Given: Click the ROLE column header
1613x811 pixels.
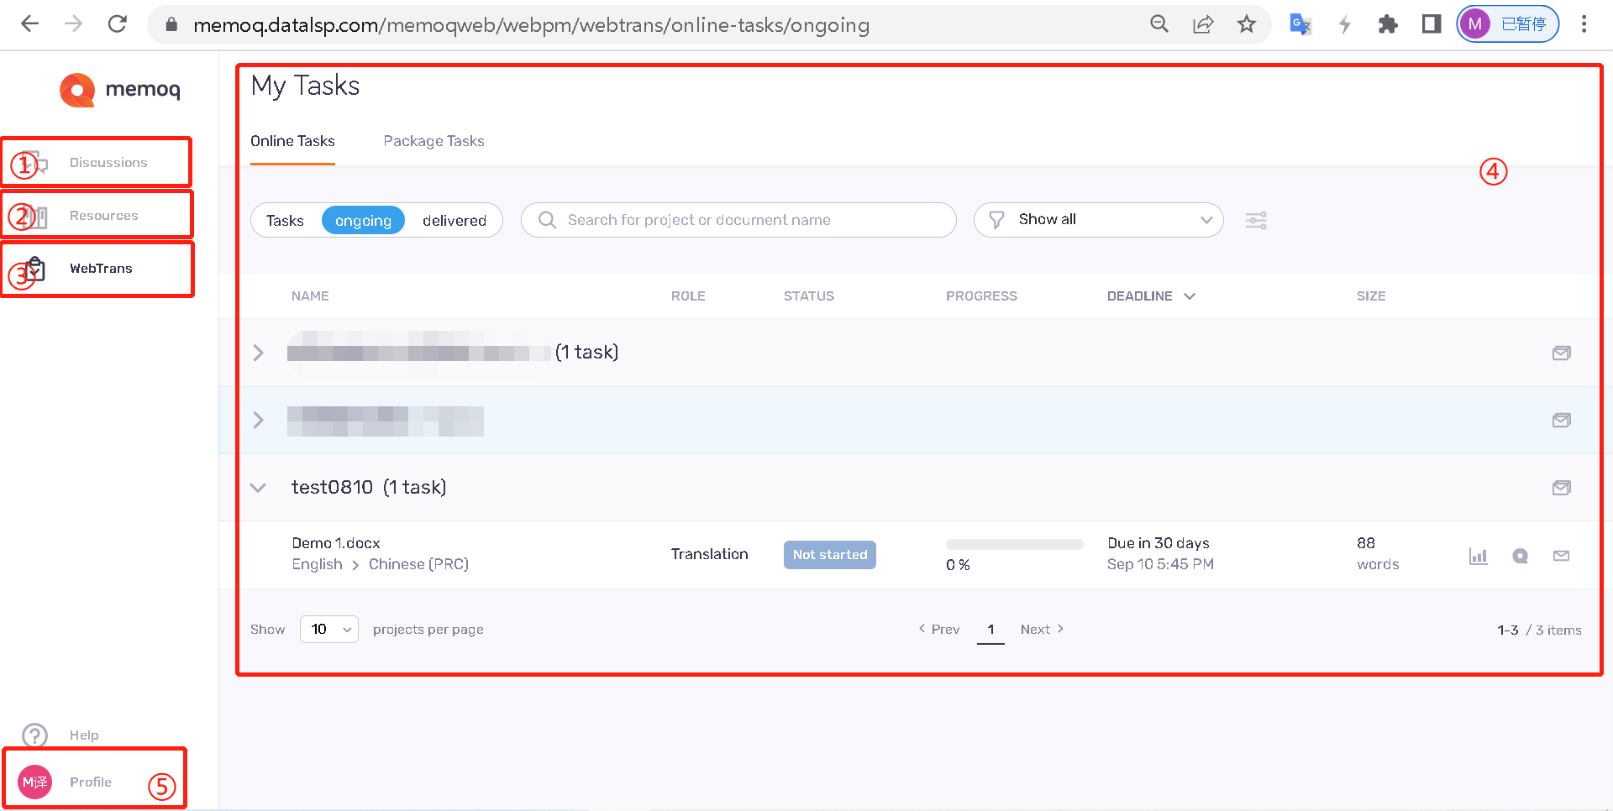Looking at the screenshot, I should click(x=688, y=296).
